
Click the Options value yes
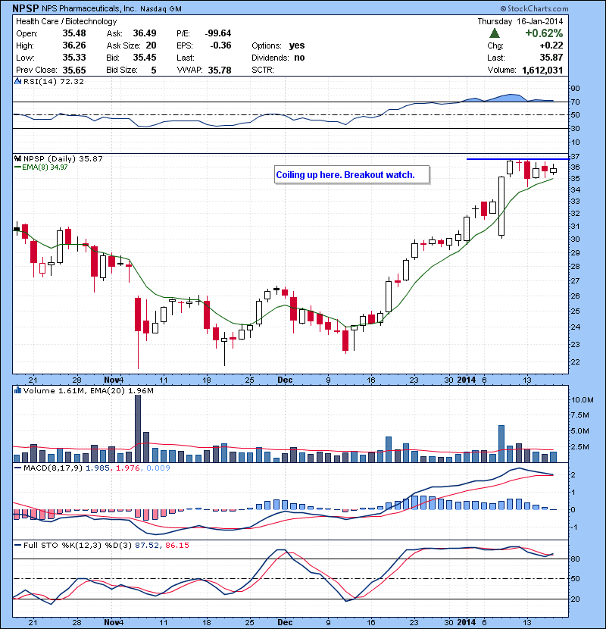[x=297, y=45]
